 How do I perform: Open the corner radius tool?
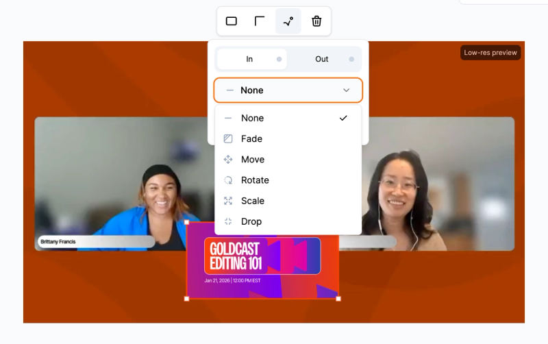[x=260, y=21]
